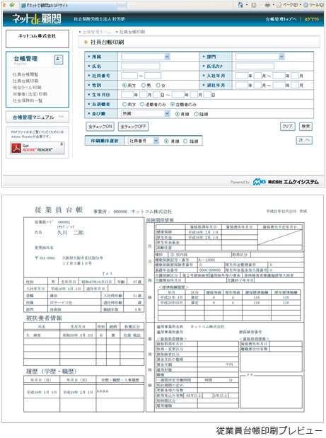Click the browser Print icon
Image resolution: width=326 pixels, height=438 pixels.
(x=267, y=5)
